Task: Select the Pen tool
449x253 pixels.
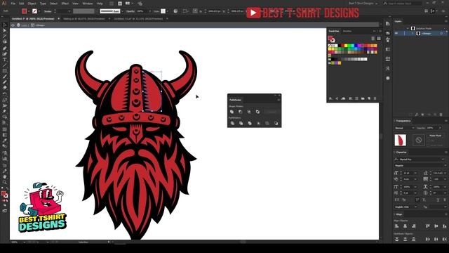Action: (5, 48)
